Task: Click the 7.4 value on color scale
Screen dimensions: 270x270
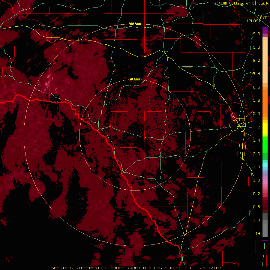Action: (x=256, y=74)
